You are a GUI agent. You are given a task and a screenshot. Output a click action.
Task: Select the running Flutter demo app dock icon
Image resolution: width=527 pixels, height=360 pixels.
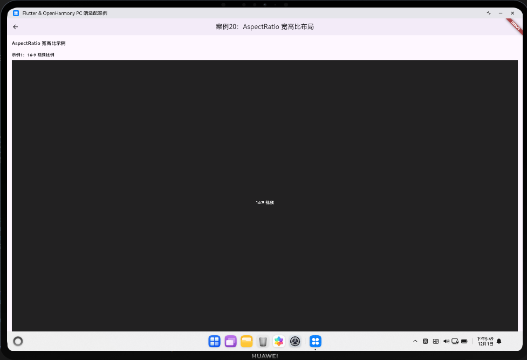tap(315, 341)
